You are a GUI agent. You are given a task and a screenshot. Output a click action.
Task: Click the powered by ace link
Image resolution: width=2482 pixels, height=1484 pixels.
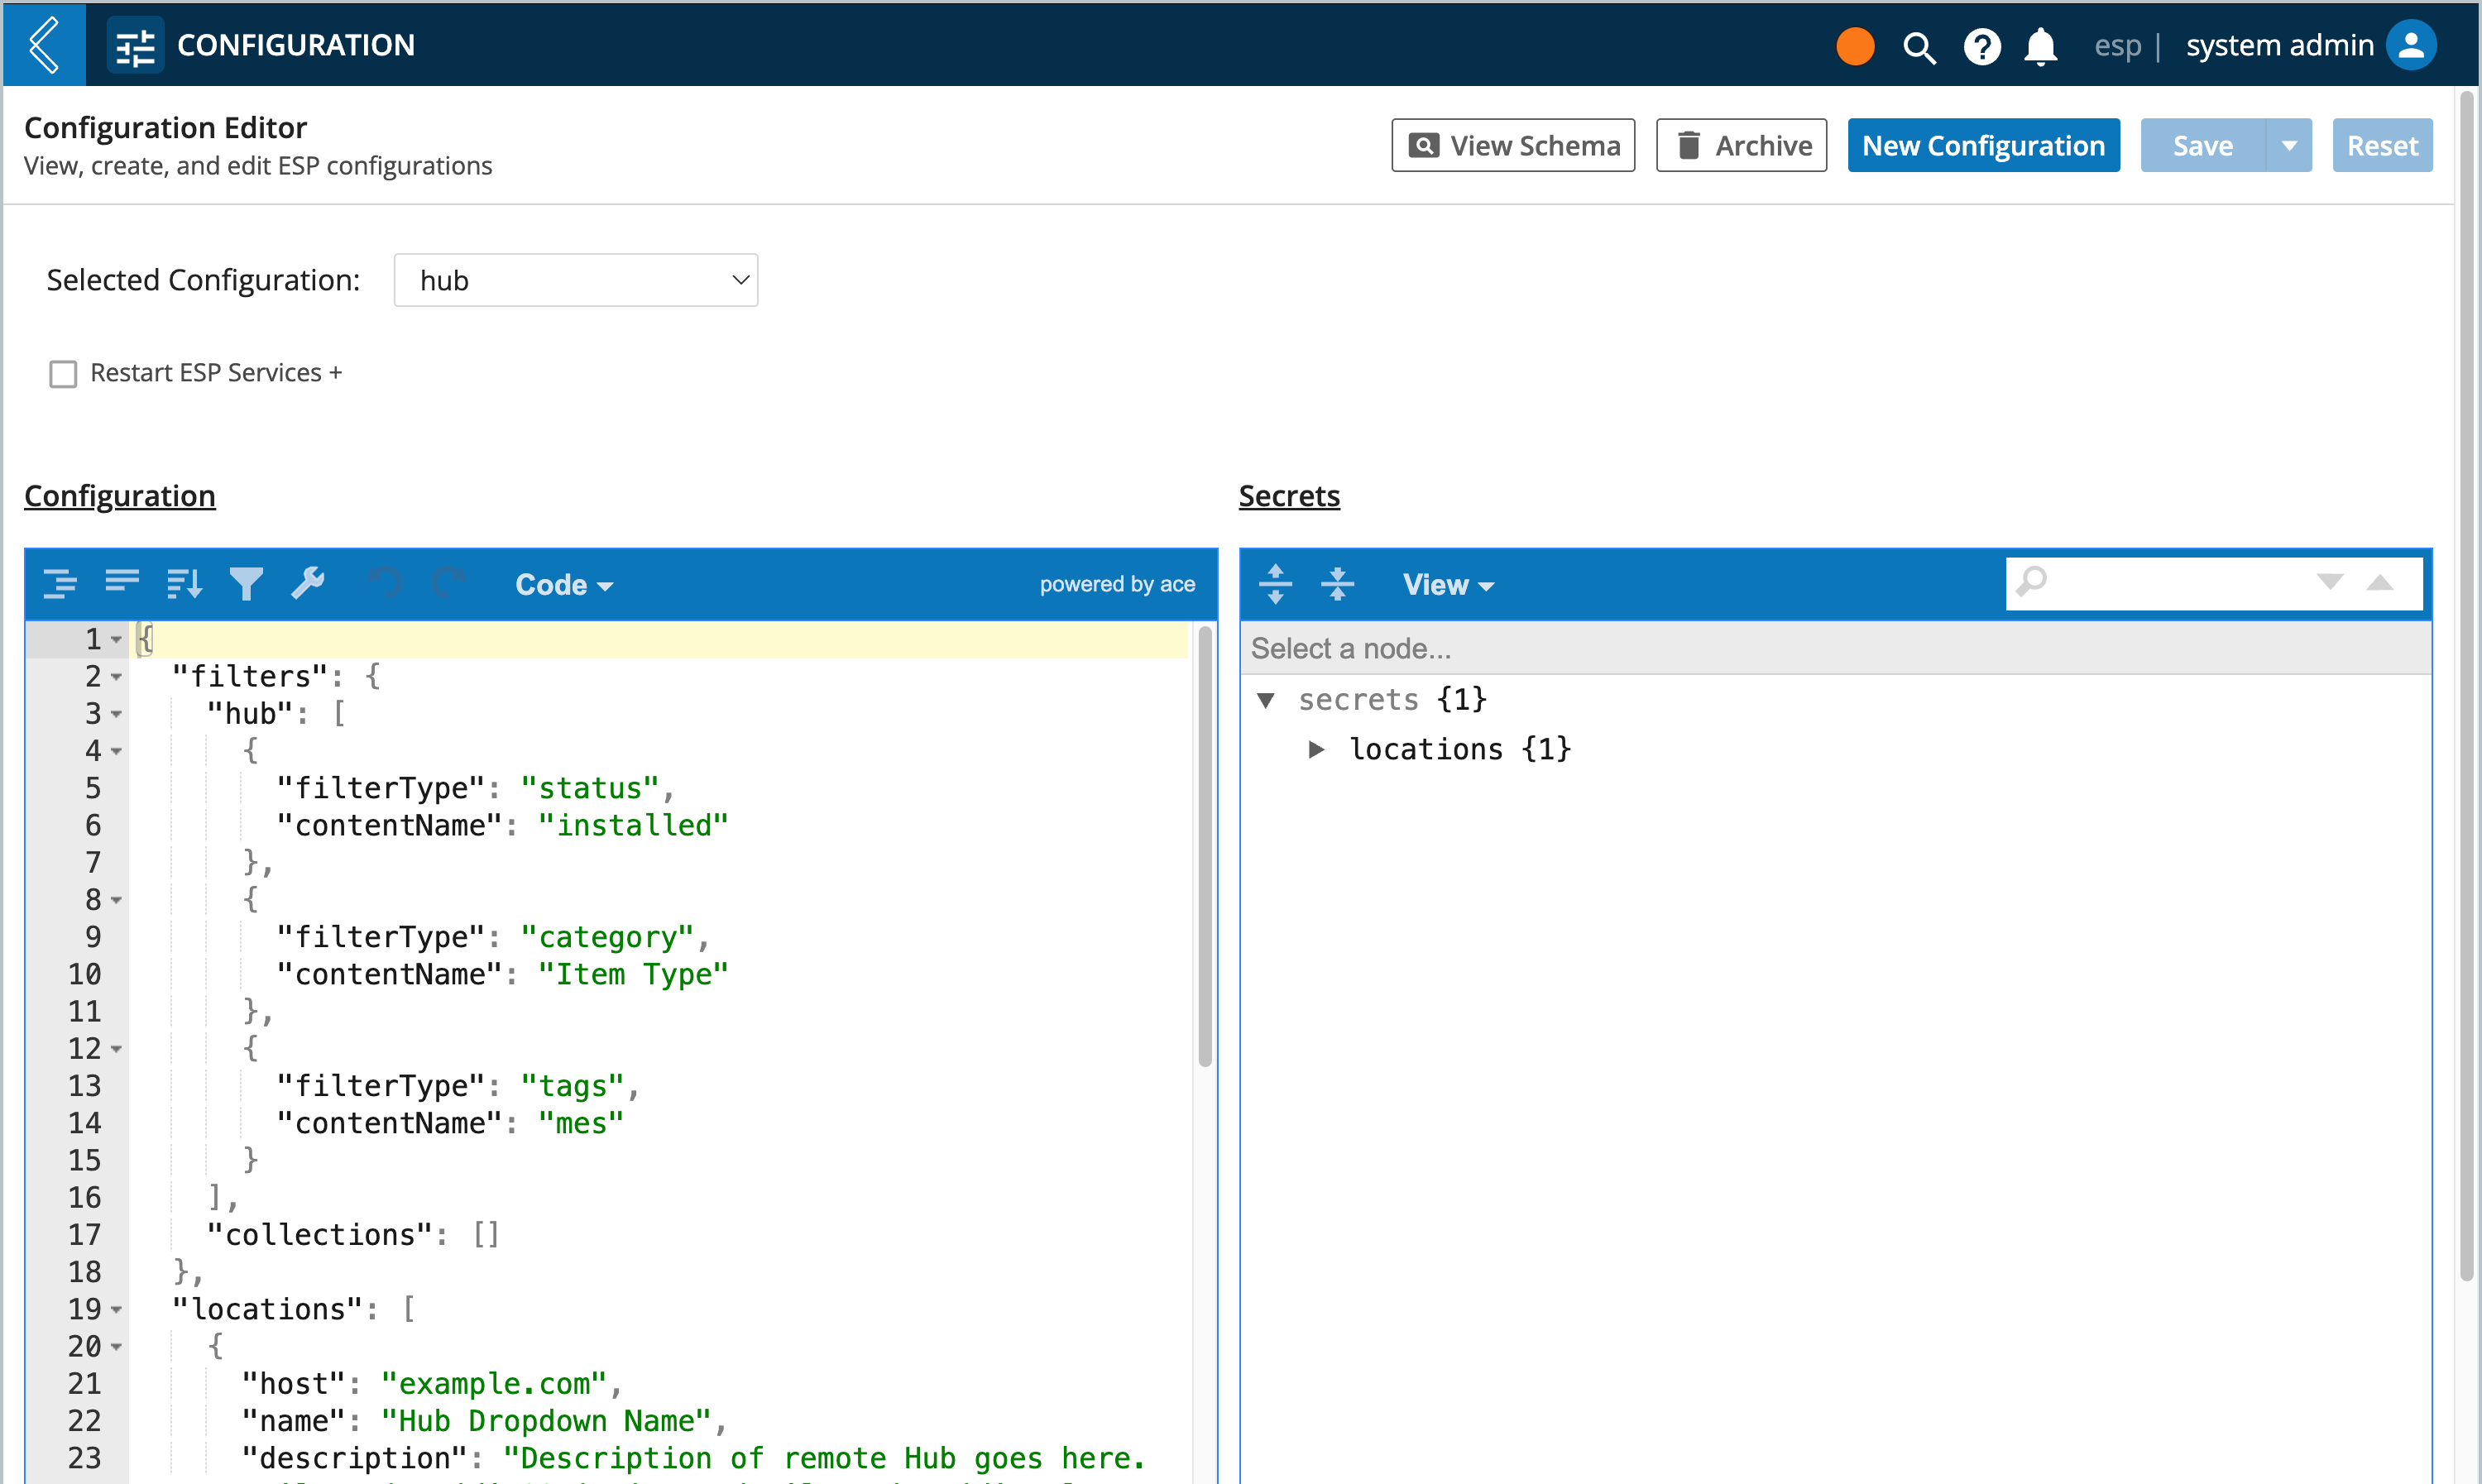[x=1117, y=584]
